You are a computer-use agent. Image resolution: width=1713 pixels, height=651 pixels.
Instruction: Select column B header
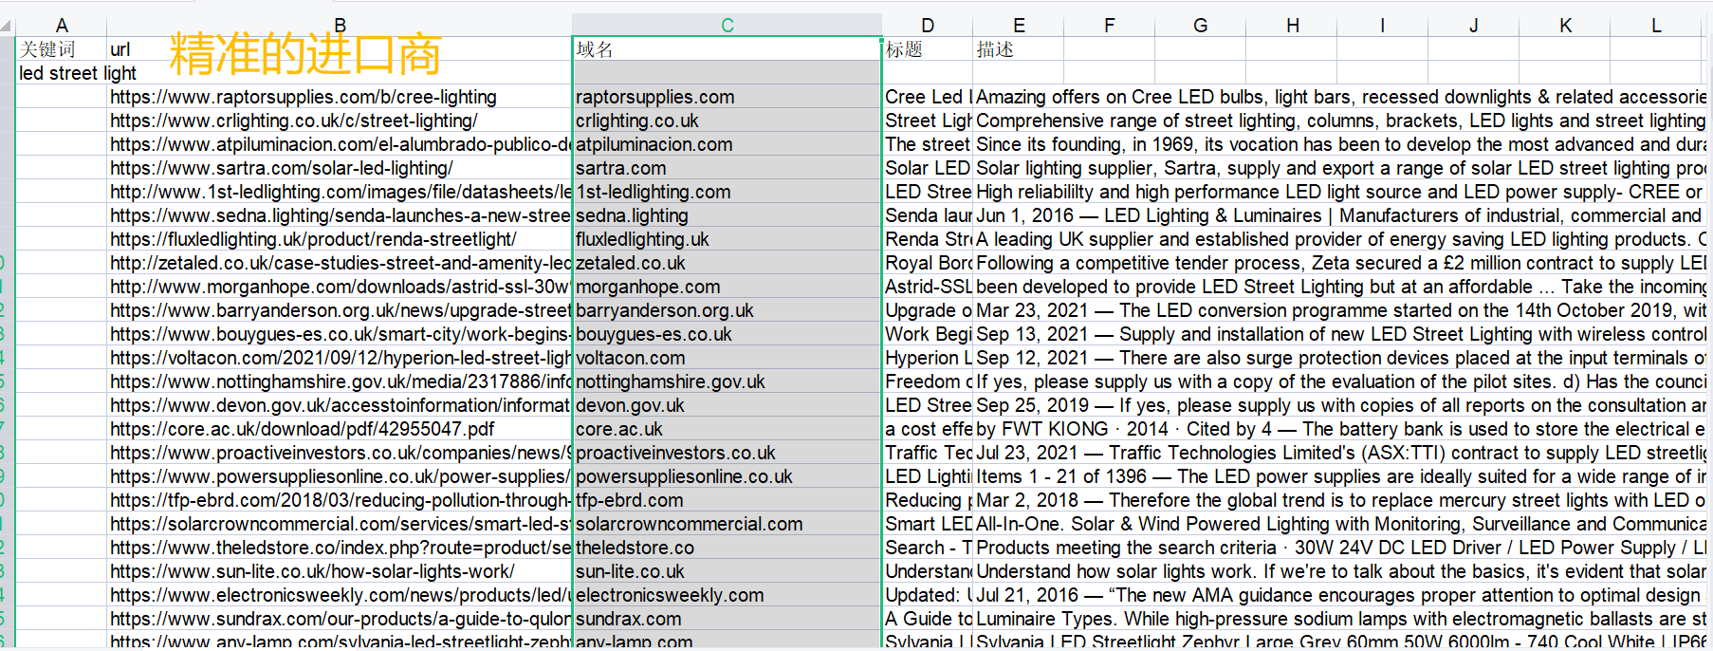pos(340,26)
